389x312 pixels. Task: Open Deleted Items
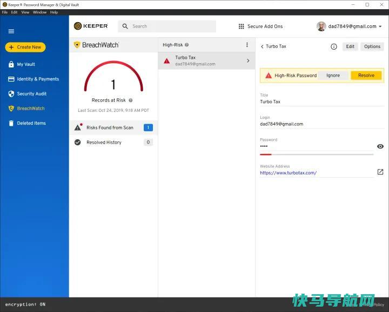click(31, 123)
